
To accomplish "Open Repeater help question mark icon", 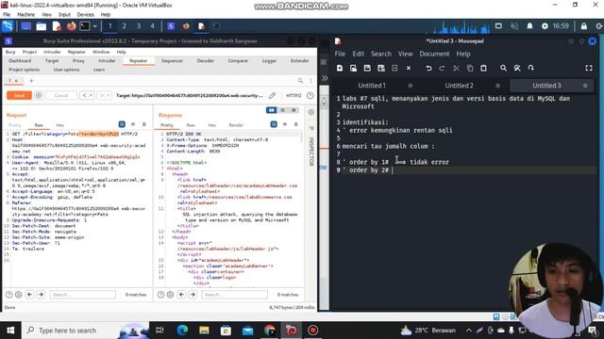I will pyautogui.click(x=310, y=95).
